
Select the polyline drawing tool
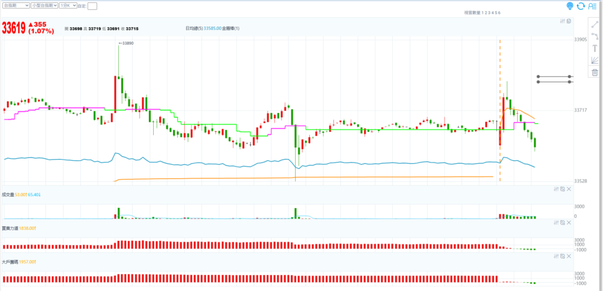click(594, 37)
